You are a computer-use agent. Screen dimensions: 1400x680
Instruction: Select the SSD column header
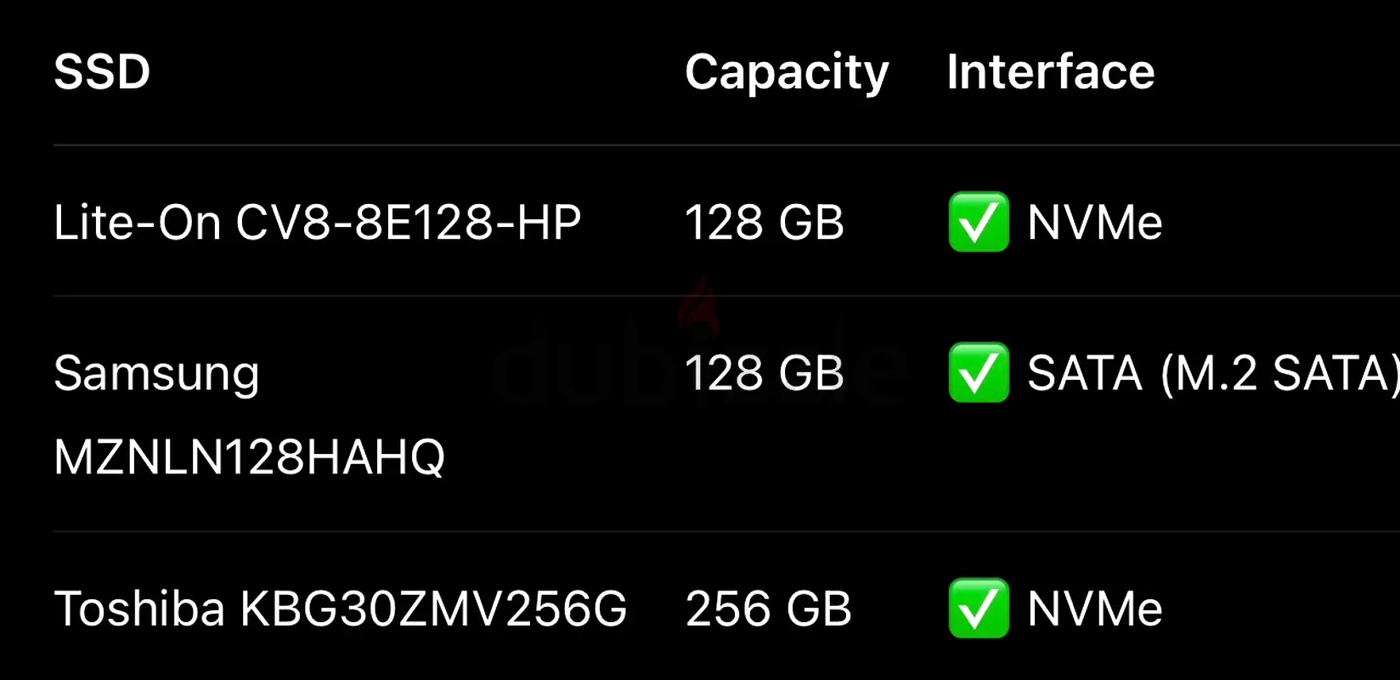tap(102, 71)
